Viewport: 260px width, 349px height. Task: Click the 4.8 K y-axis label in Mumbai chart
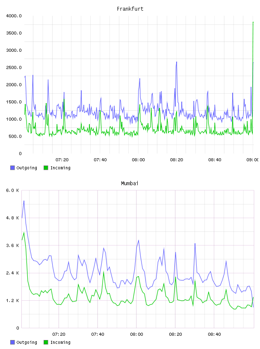[x=13, y=218]
